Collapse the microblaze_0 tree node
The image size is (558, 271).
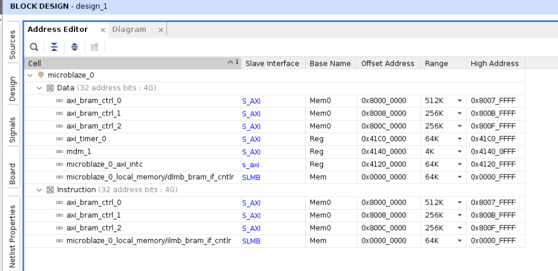[30, 76]
